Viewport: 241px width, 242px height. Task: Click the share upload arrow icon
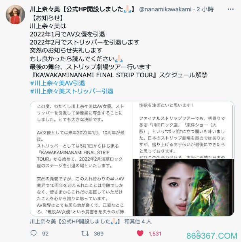(x=198, y=233)
